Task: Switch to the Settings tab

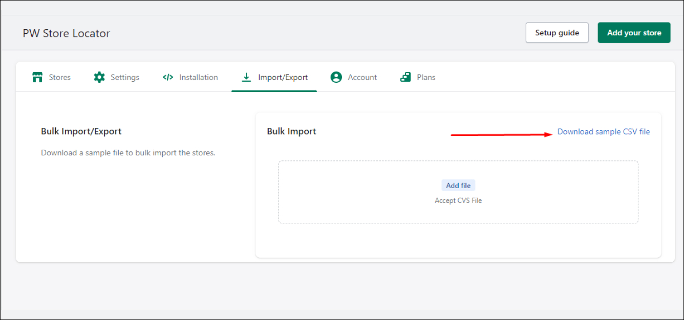Action: pyautogui.click(x=116, y=77)
